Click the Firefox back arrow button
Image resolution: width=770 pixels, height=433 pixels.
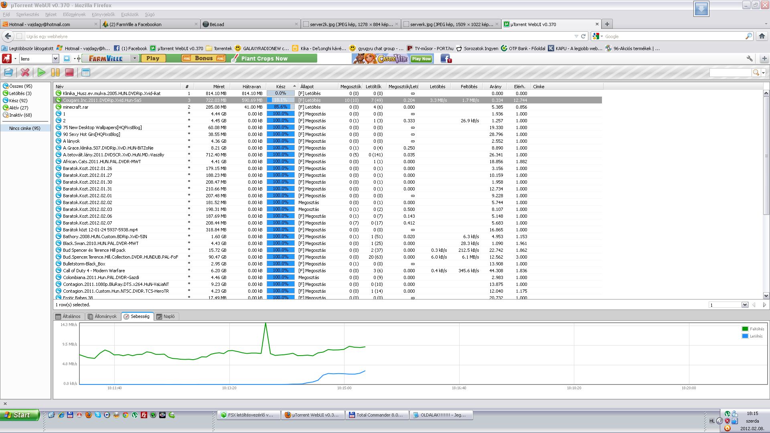[x=8, y=36]
